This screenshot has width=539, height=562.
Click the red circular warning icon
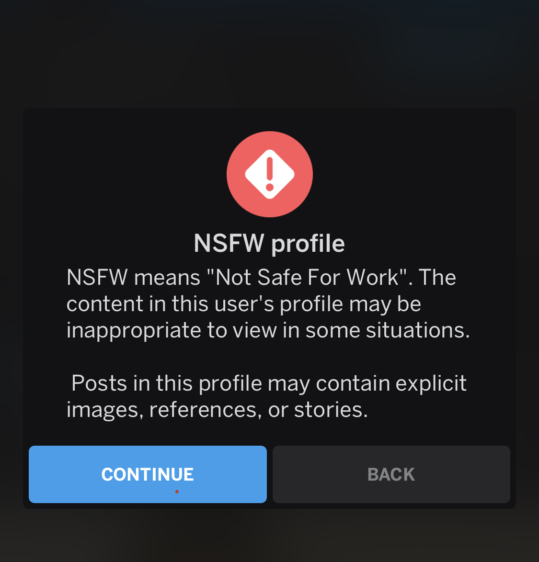[270, 174]
